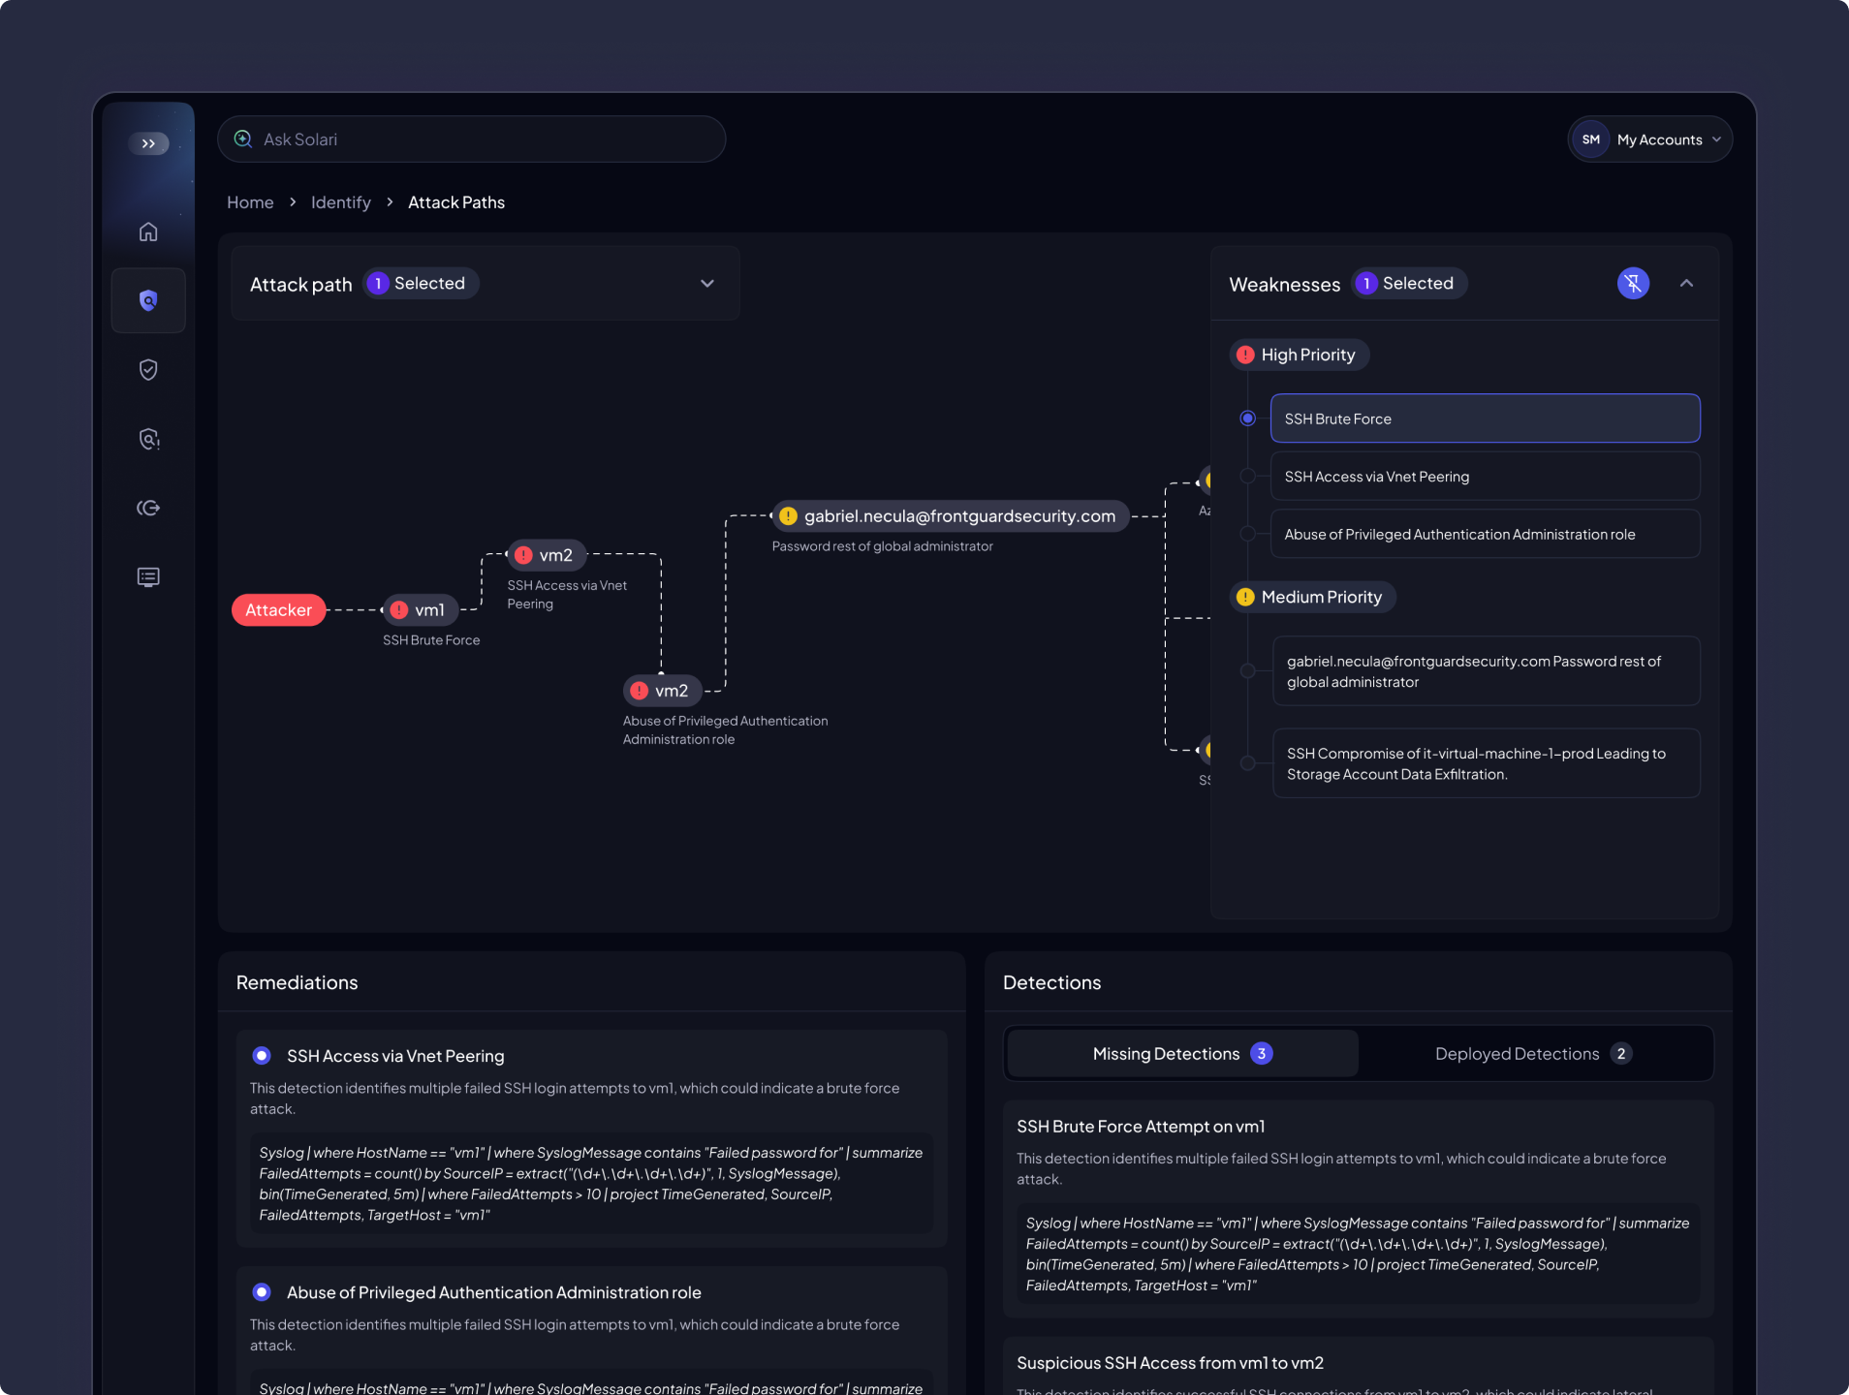This screenshot has width=1849, height=1395.
Task: Switch to Deployed Detections tab
Action: coord(1534,1054)
